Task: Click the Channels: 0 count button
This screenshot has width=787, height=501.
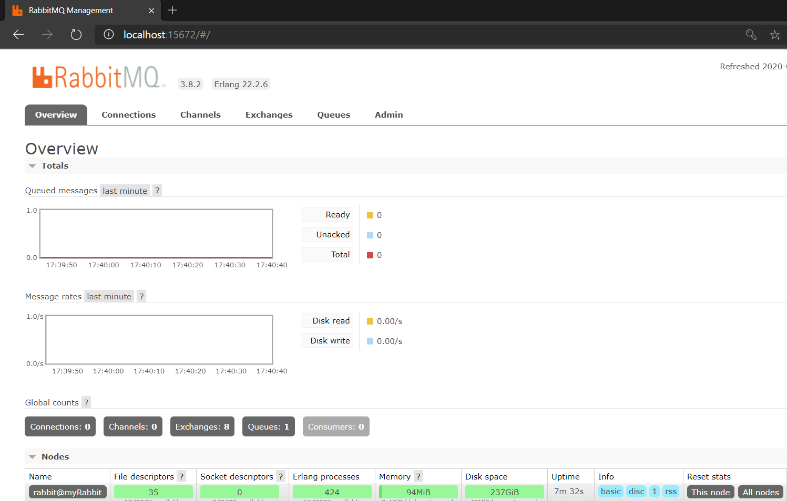Action: (x=133, y=426)
